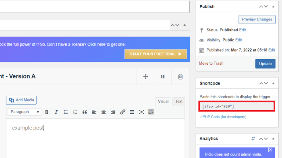282x158 pixels.
Task: Move Publish panel up
Action: pos(261,7)
